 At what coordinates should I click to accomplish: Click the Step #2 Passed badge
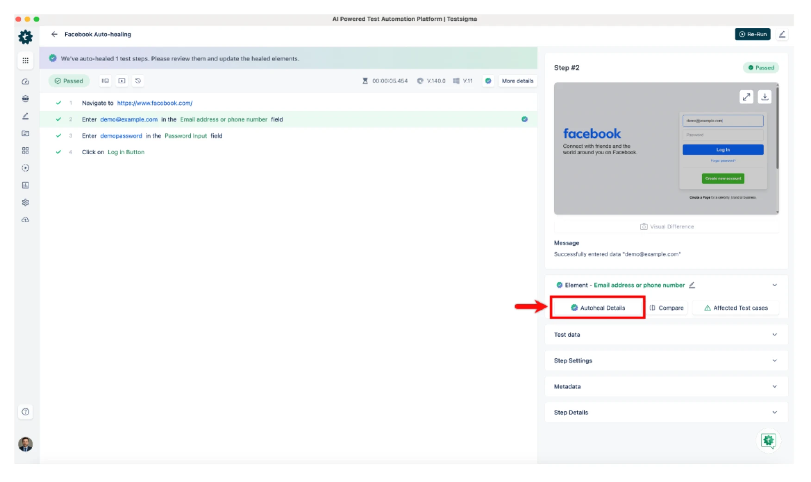click(761, 68)
